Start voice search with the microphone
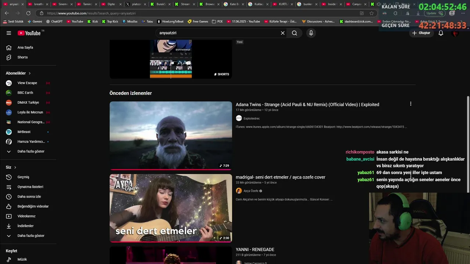The image size is (470, 264). (x=311, y=33)
